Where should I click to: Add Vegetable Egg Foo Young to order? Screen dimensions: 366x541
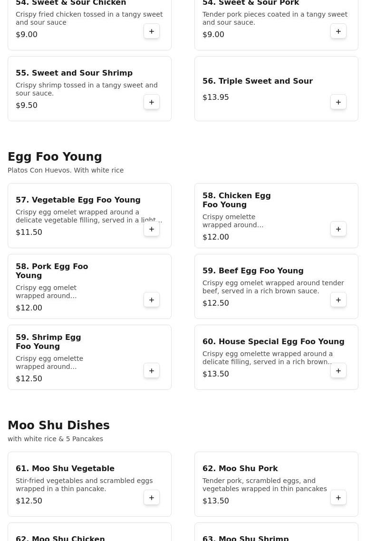click(152, 229)
